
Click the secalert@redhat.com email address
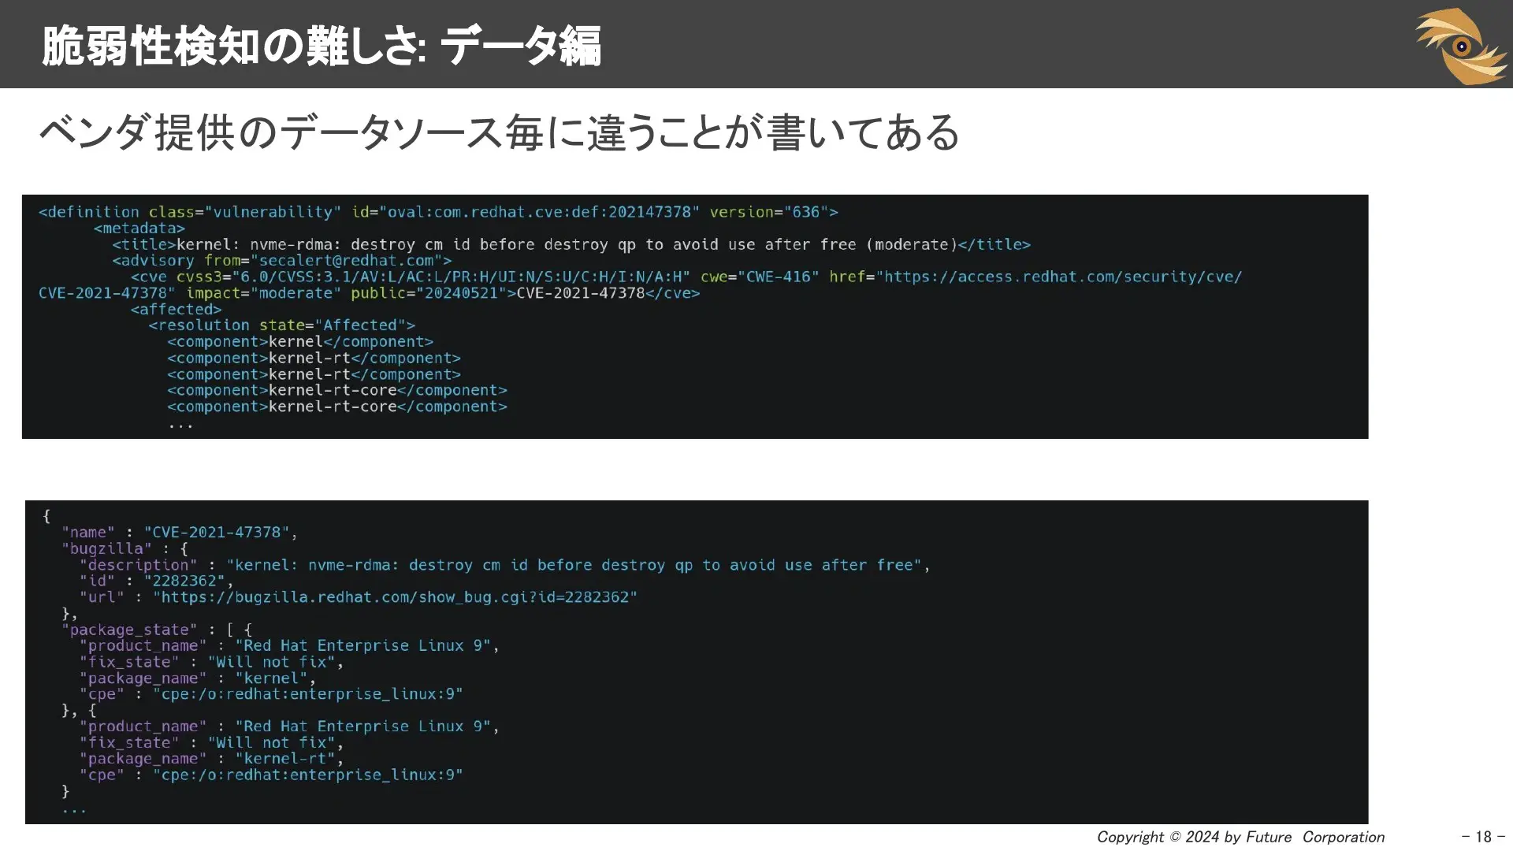click(347, 261)
